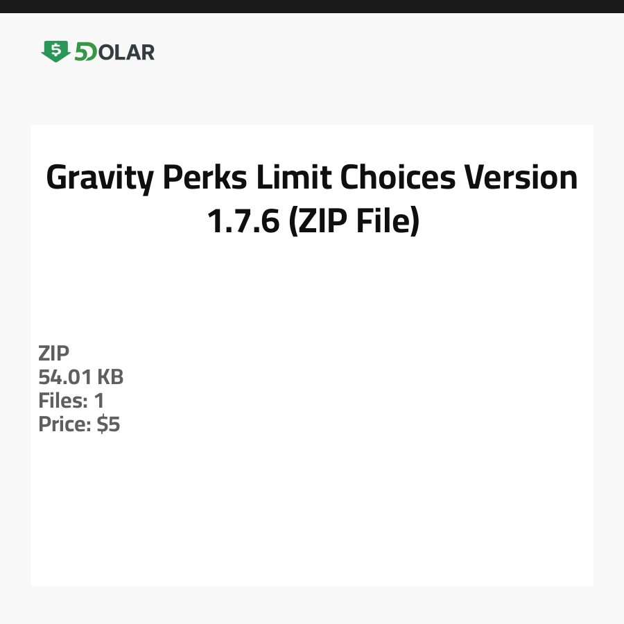This screenshot has width=624, height=624.
Task: Click the empty white area below Price
Action: 312,513
